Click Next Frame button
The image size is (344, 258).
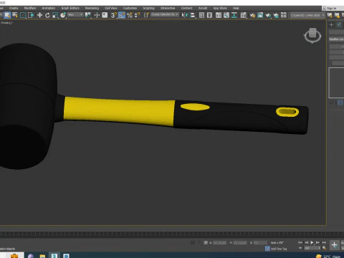[x=318, y=242]
